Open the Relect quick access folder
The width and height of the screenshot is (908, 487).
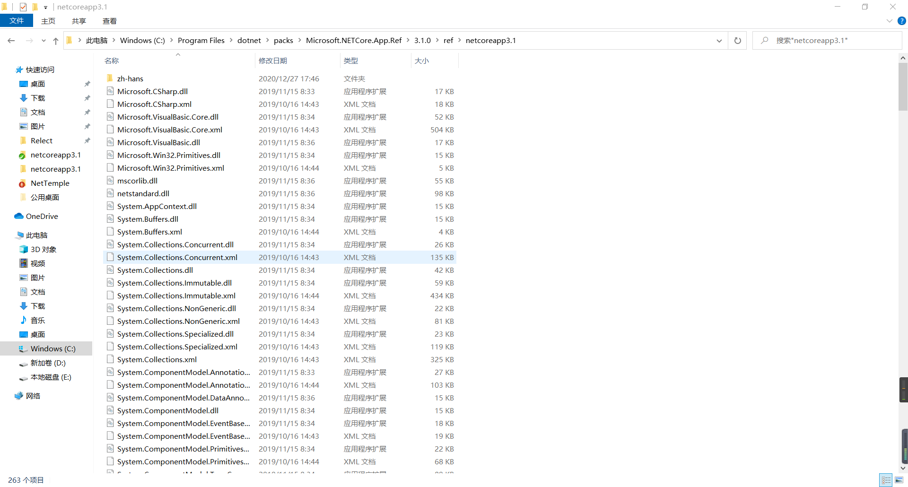click(x=42, y=141)
